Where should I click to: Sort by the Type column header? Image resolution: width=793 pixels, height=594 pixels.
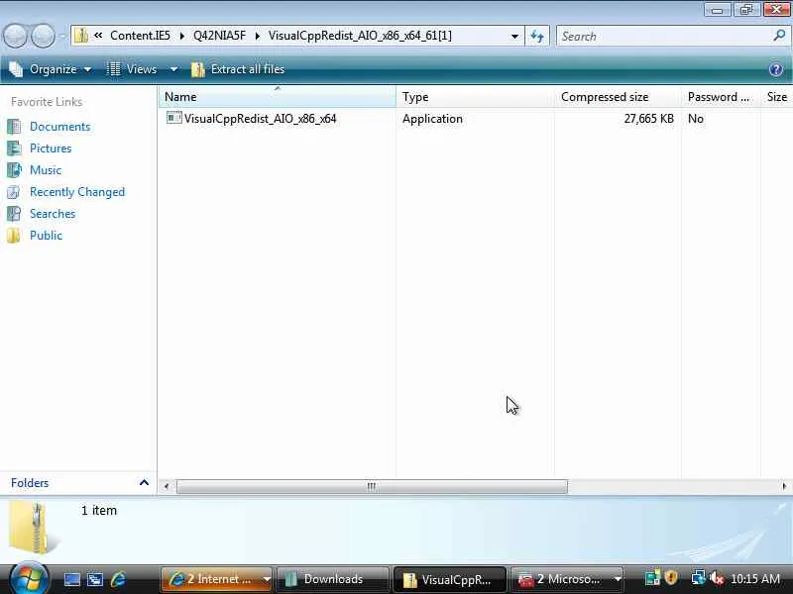pos(475,96)
